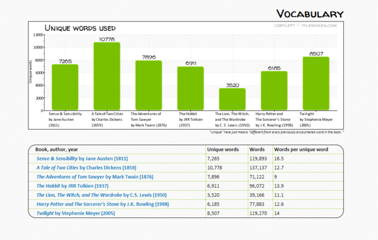Select the unique words cell 6,911
The height and width of the screenshot is (240, 378).
coord(214,186)
